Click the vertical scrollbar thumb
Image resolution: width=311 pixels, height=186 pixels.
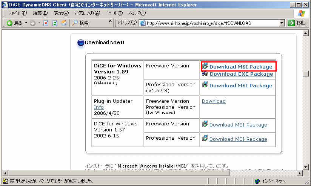[x=306, y=73]
